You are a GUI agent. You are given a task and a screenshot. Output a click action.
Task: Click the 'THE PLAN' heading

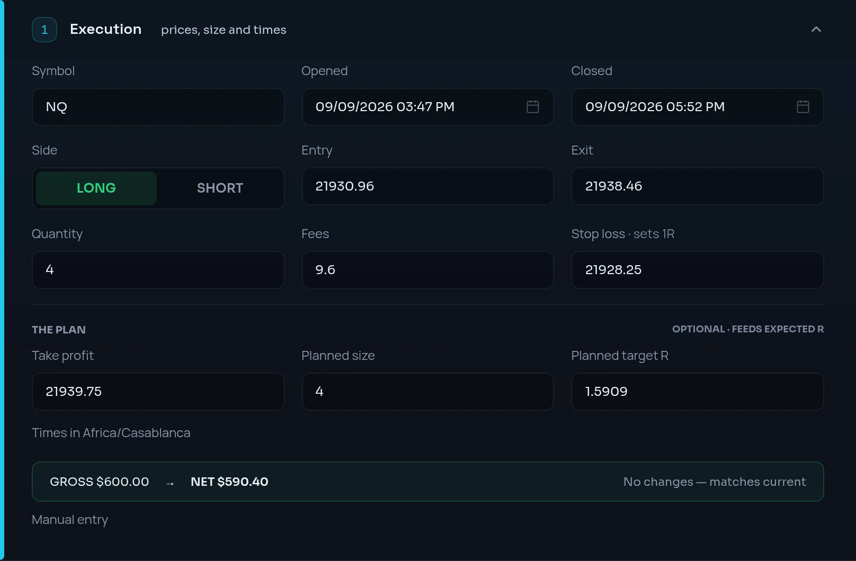tap(58, 330)
